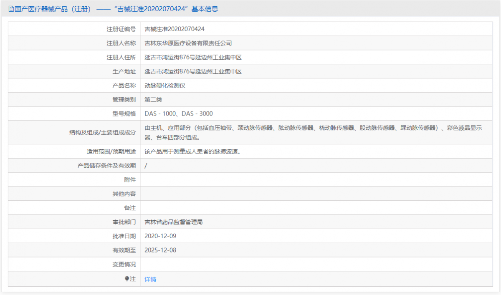Open the 详情 link in the 注 row
Image resolution: width=501 pixels, height=295 pixels.
pos(149,279)
